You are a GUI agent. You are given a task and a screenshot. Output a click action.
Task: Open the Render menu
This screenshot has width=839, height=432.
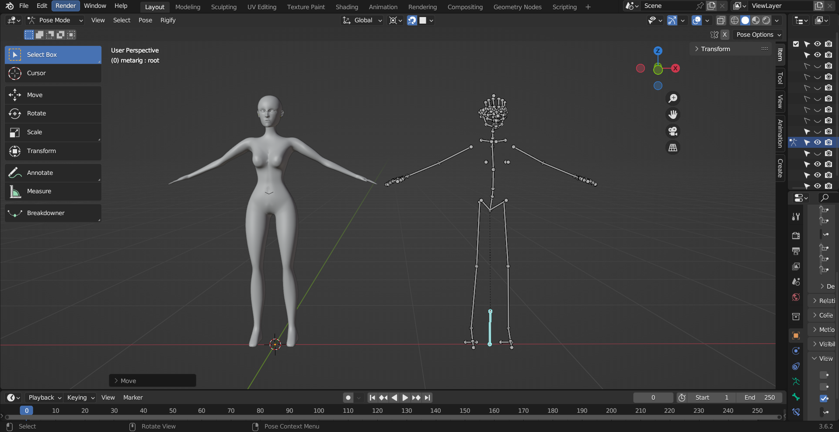coord(66,6)
